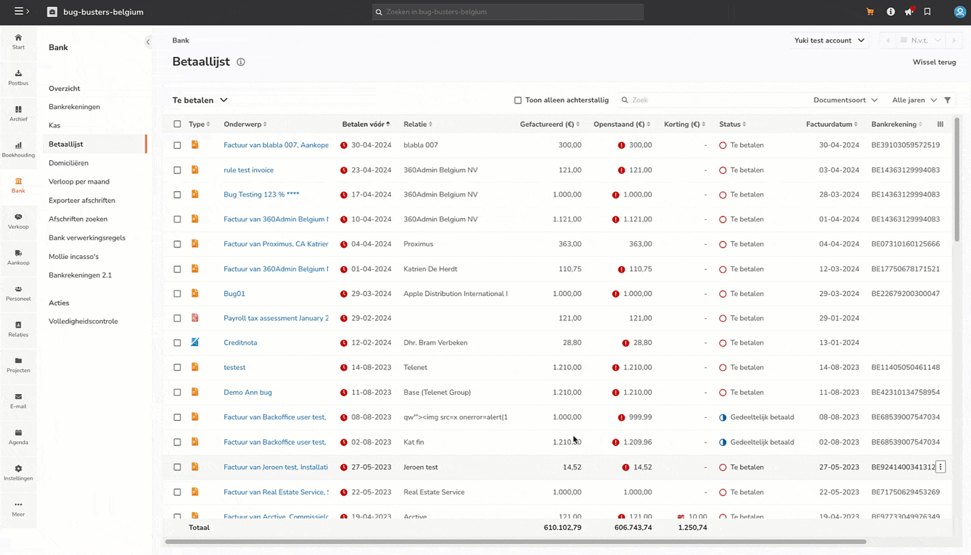Select Domiciliëren in the Bank menu
The image size is (971, 555).
(69, 163)
